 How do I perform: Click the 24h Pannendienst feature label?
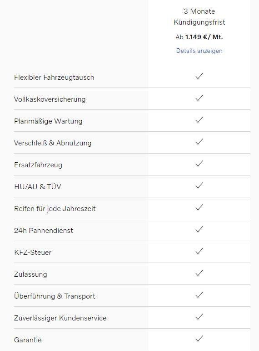(x=44, y=231)
